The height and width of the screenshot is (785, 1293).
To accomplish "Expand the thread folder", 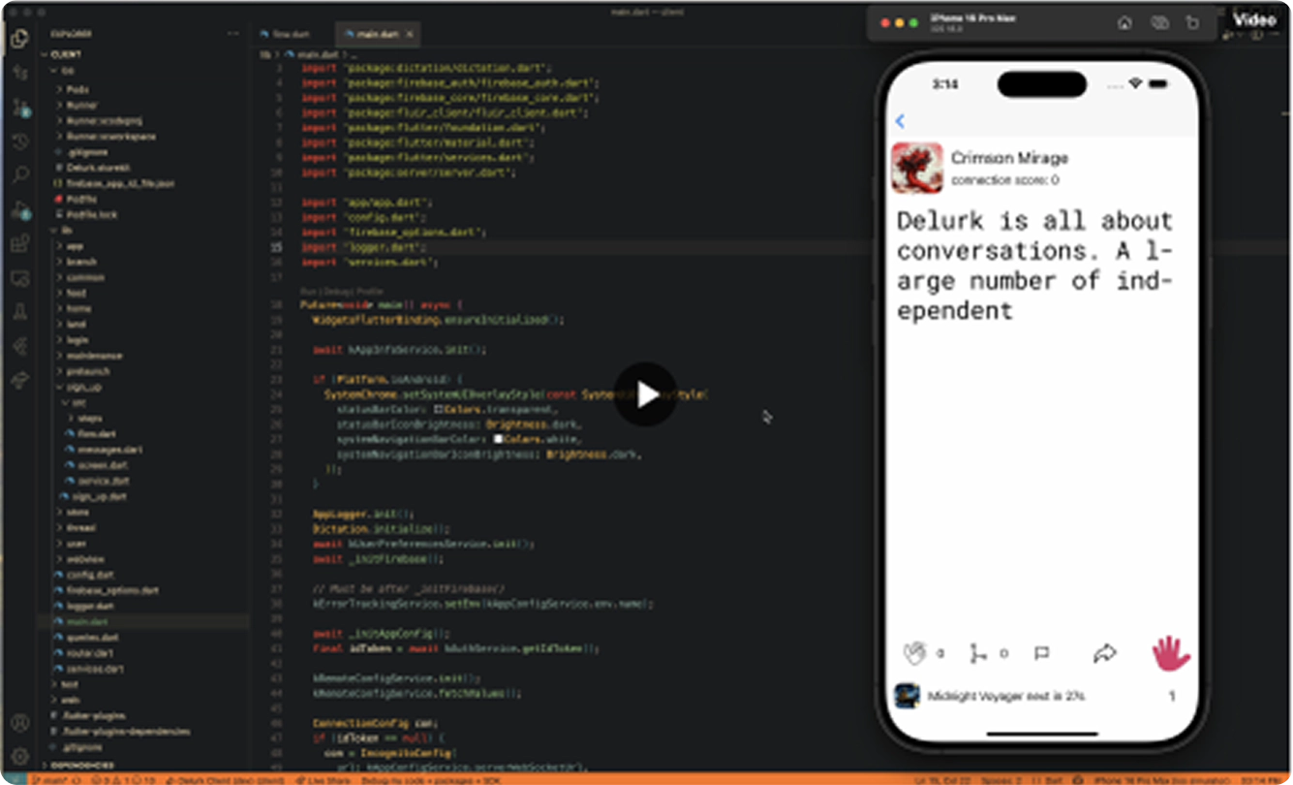I will click(x=80, y=527).
